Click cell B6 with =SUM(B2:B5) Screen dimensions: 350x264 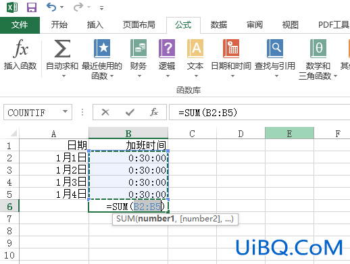(x=128, y=206)
